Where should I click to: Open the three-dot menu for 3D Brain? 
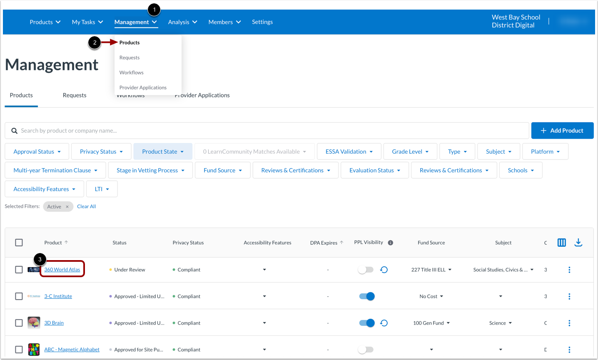point(569,323)
